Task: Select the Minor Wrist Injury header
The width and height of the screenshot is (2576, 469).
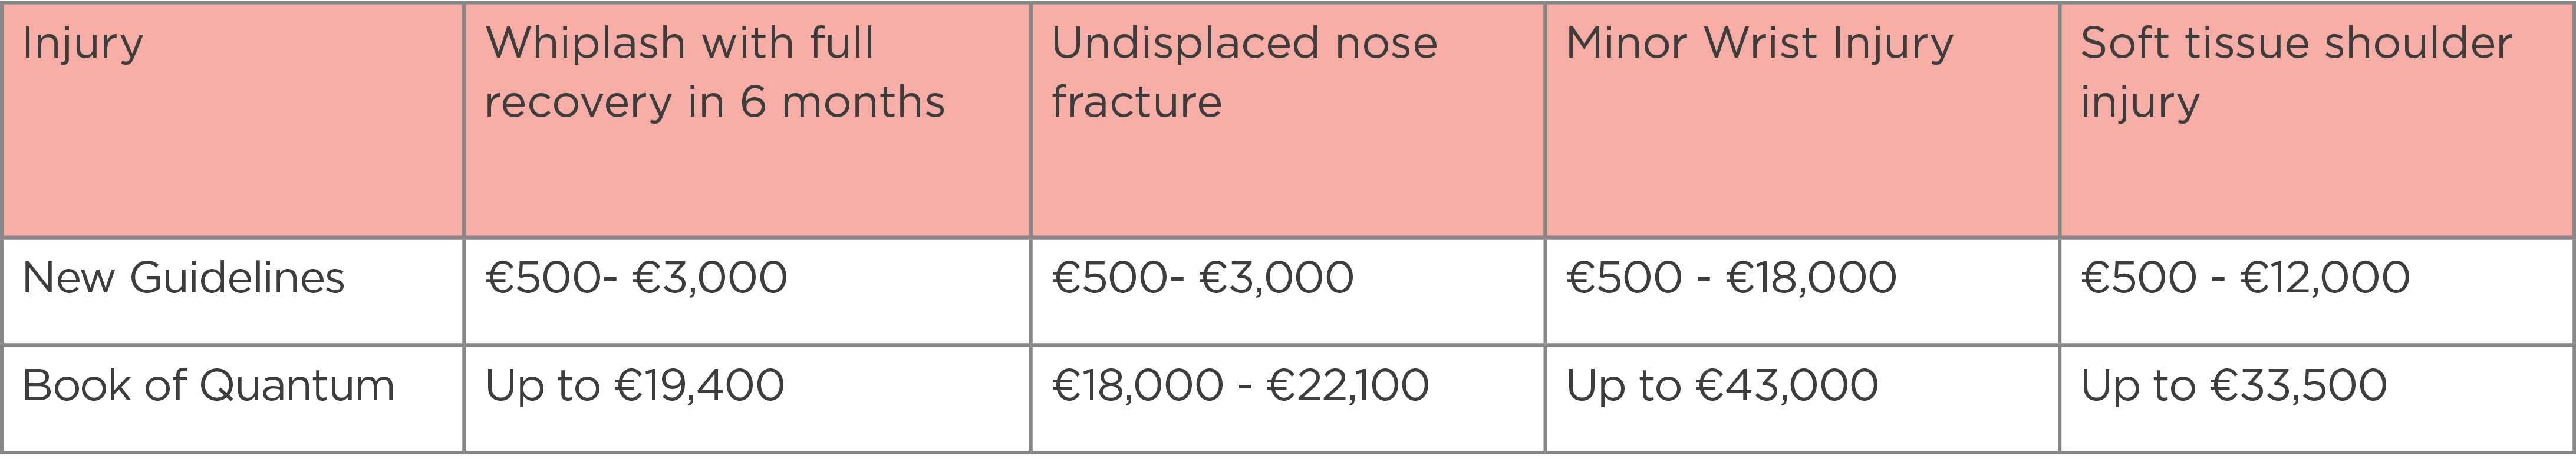Action: tap(1802, 121)
